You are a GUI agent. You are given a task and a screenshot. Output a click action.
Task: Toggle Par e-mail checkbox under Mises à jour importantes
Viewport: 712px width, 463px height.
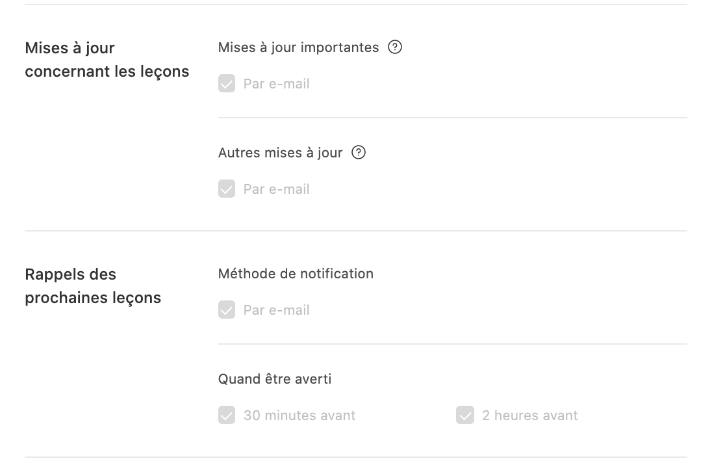[227, 84]
